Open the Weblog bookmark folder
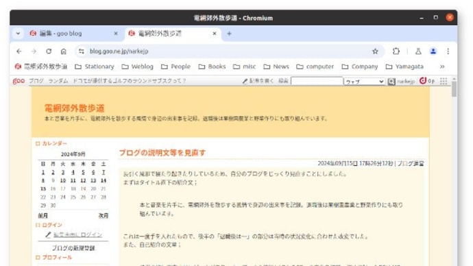Viewport: 473px width, 266px height. 138,66
